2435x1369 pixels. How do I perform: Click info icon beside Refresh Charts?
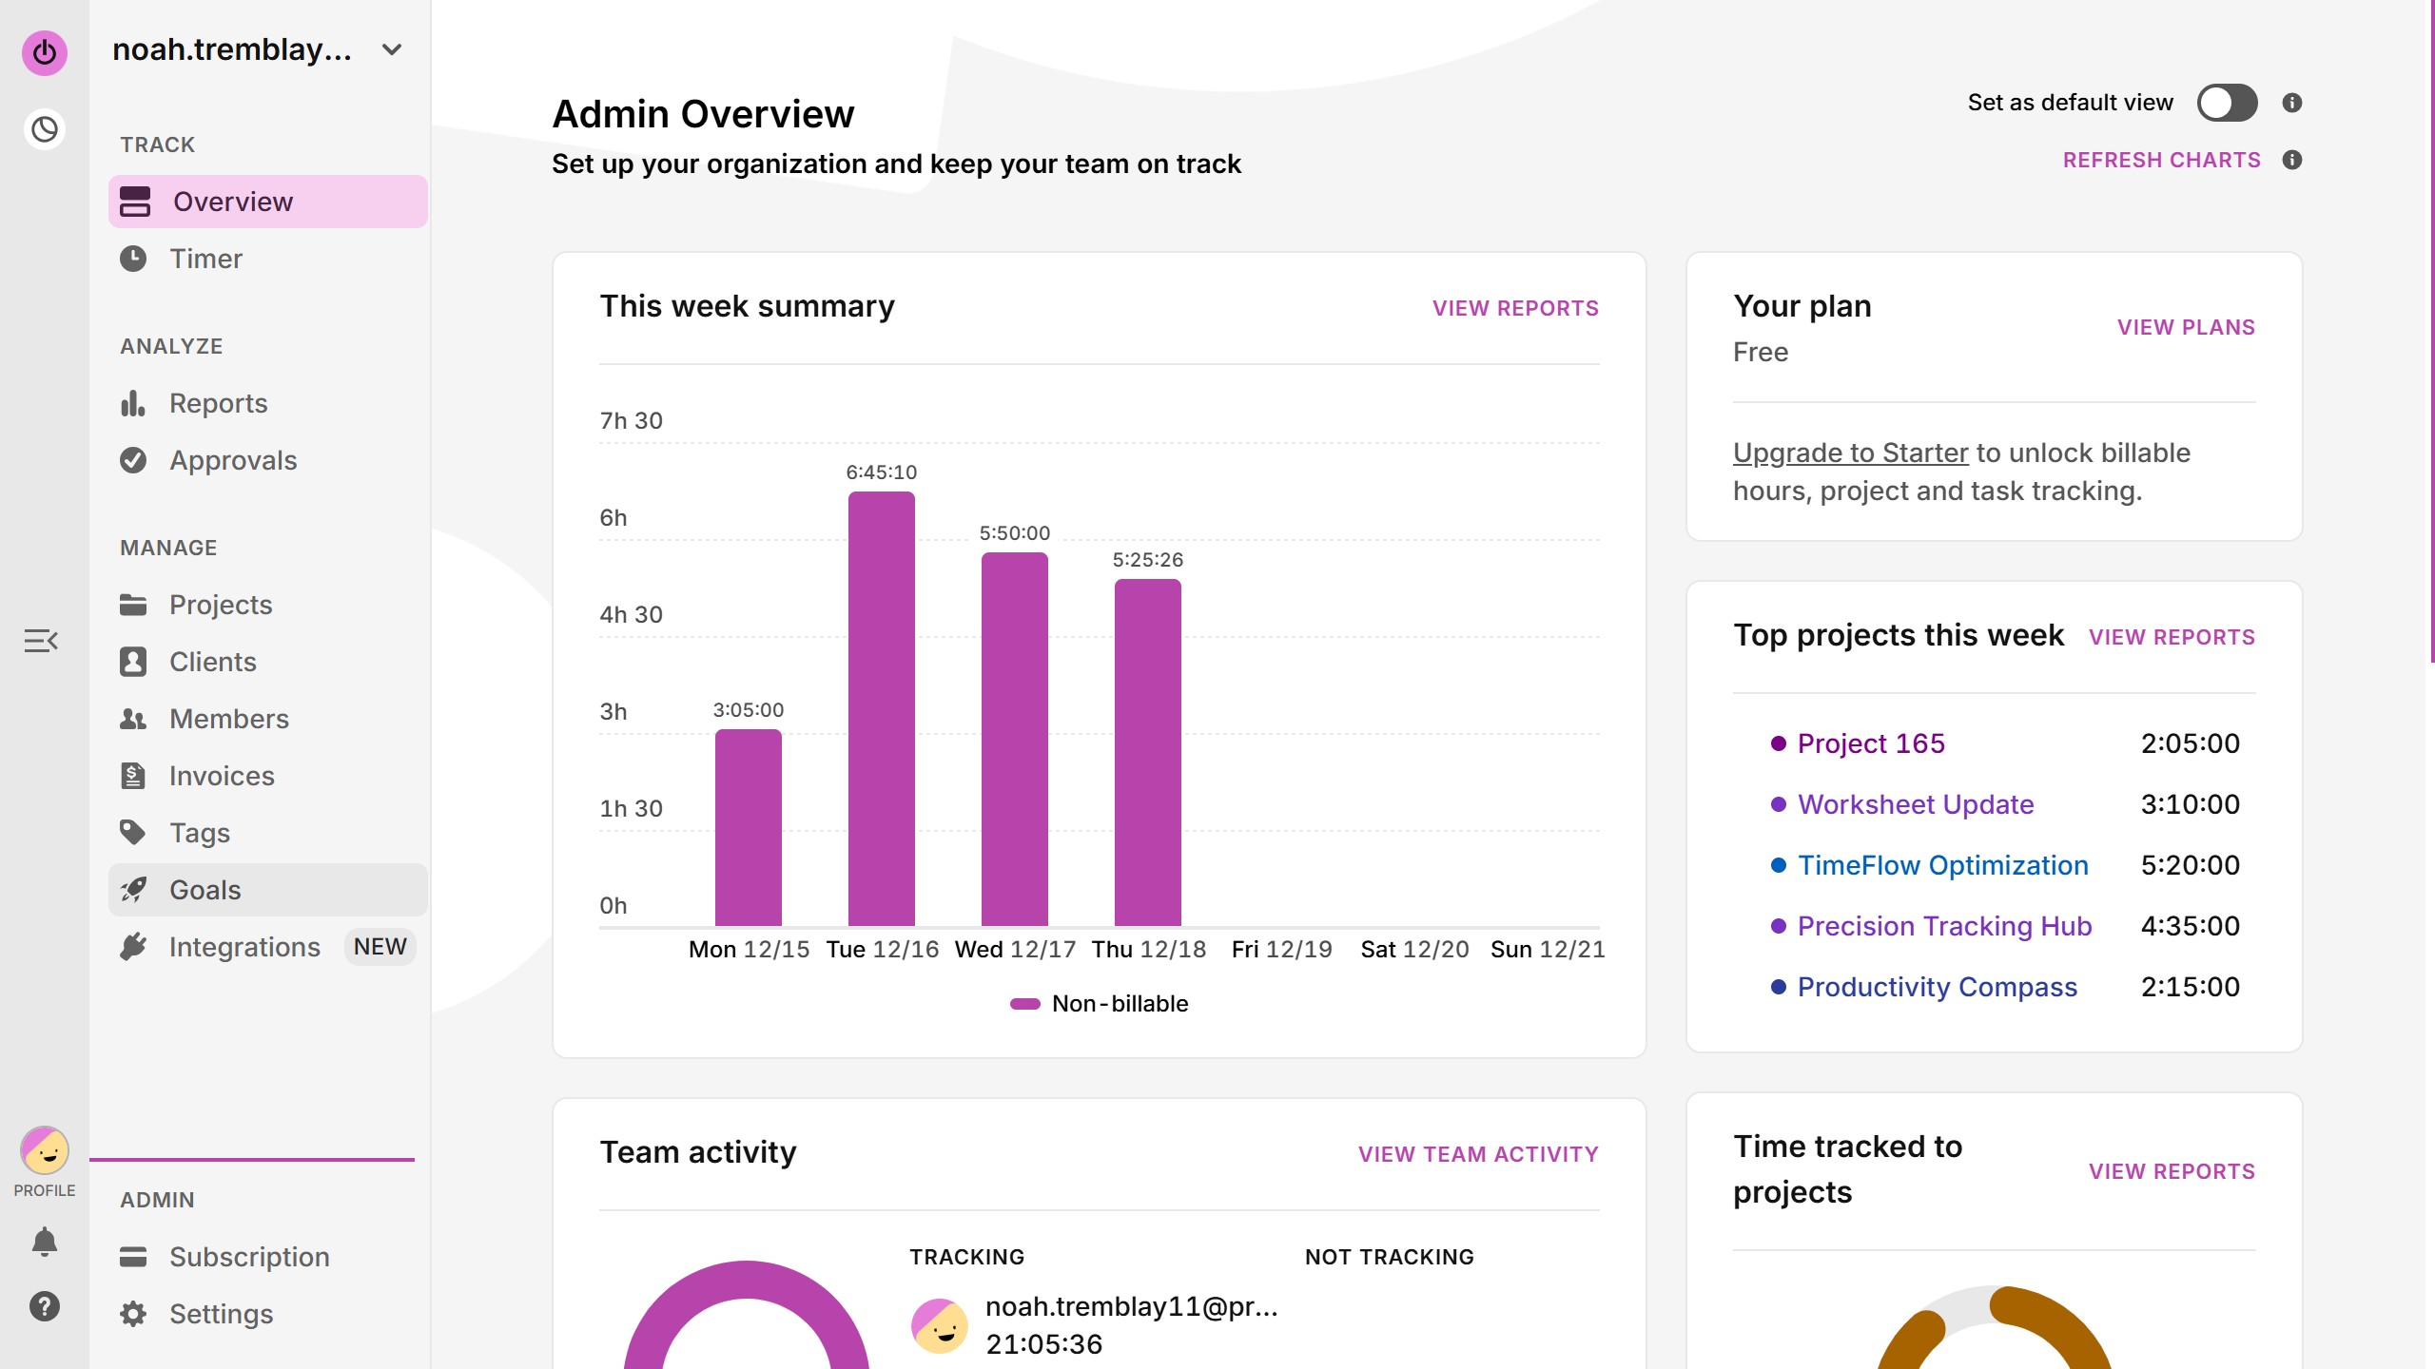tap(2292, 160)
